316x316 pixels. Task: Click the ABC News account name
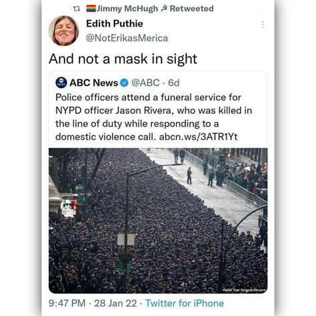click(x=94, y=83)
